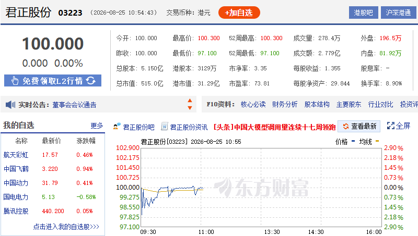This screenshot has width=418, height=236.
Task: Click the up arrow of announcement scroller
Action: click(x=190, y=101)
